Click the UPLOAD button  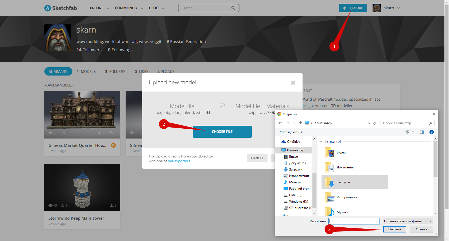[353, 8]
